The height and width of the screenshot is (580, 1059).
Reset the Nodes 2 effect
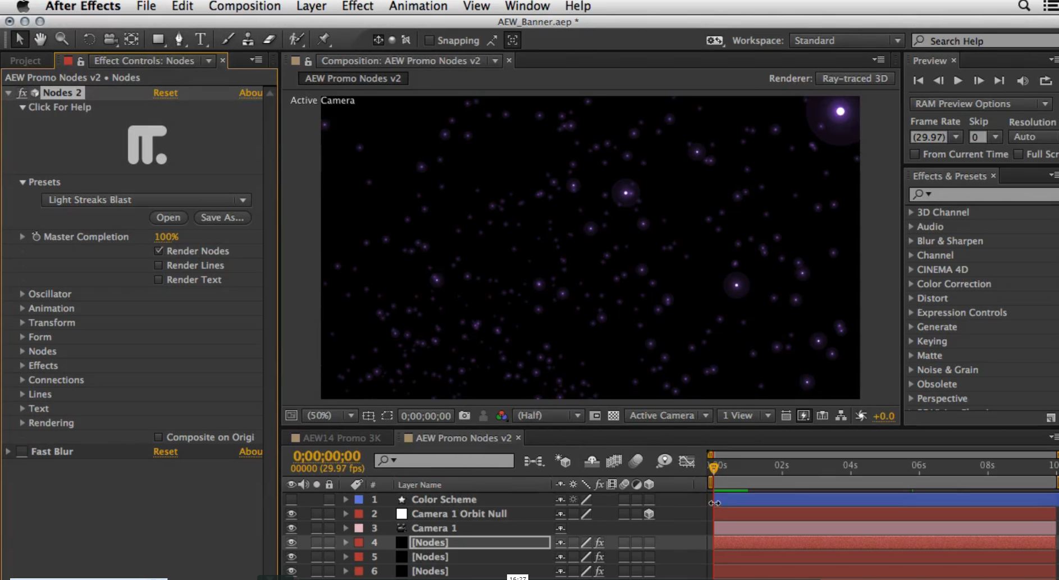point(165,93)
